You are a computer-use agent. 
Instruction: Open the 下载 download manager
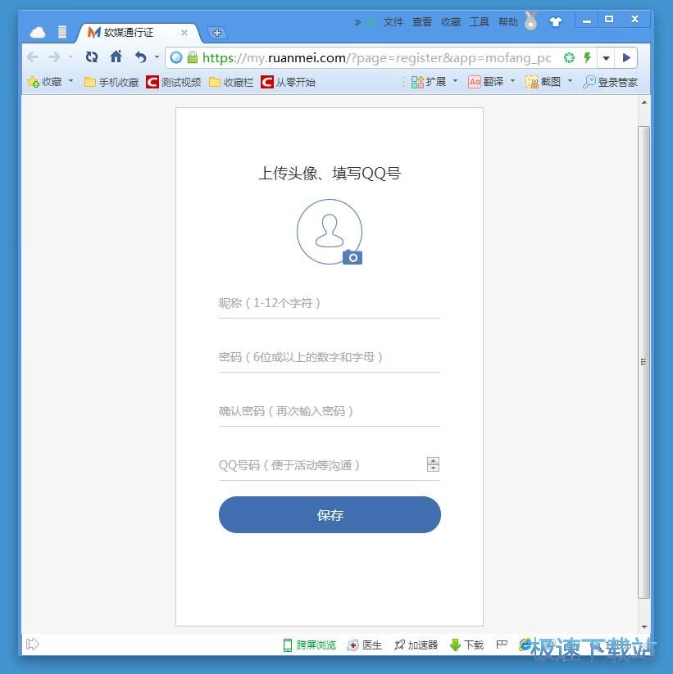[x=467, y=645]
